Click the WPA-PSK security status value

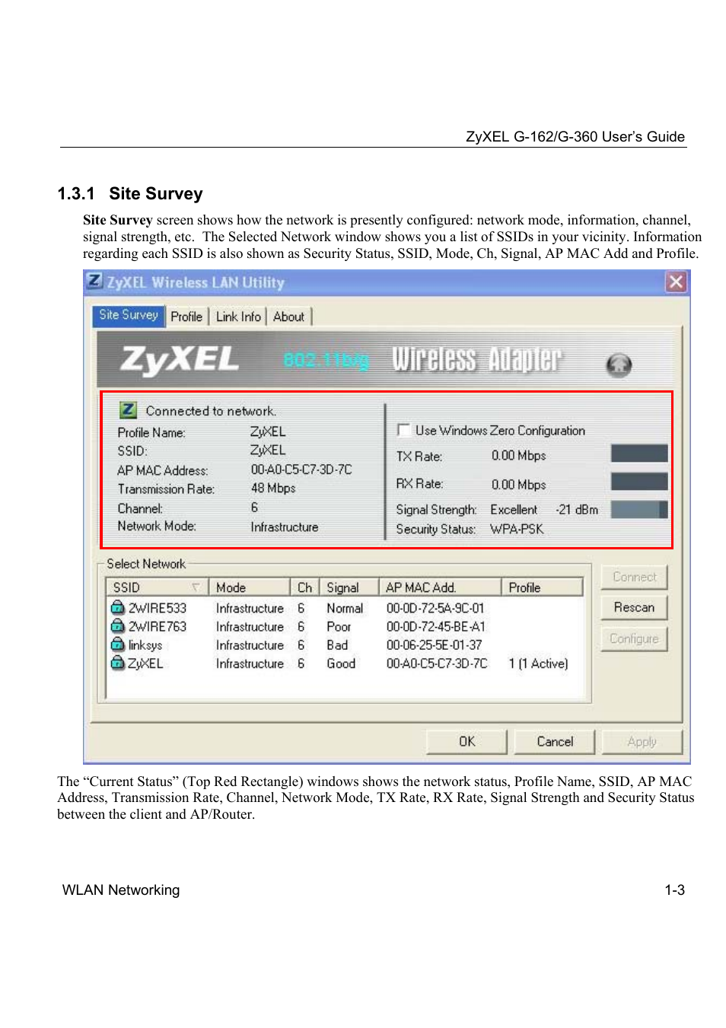pos(517,529)
